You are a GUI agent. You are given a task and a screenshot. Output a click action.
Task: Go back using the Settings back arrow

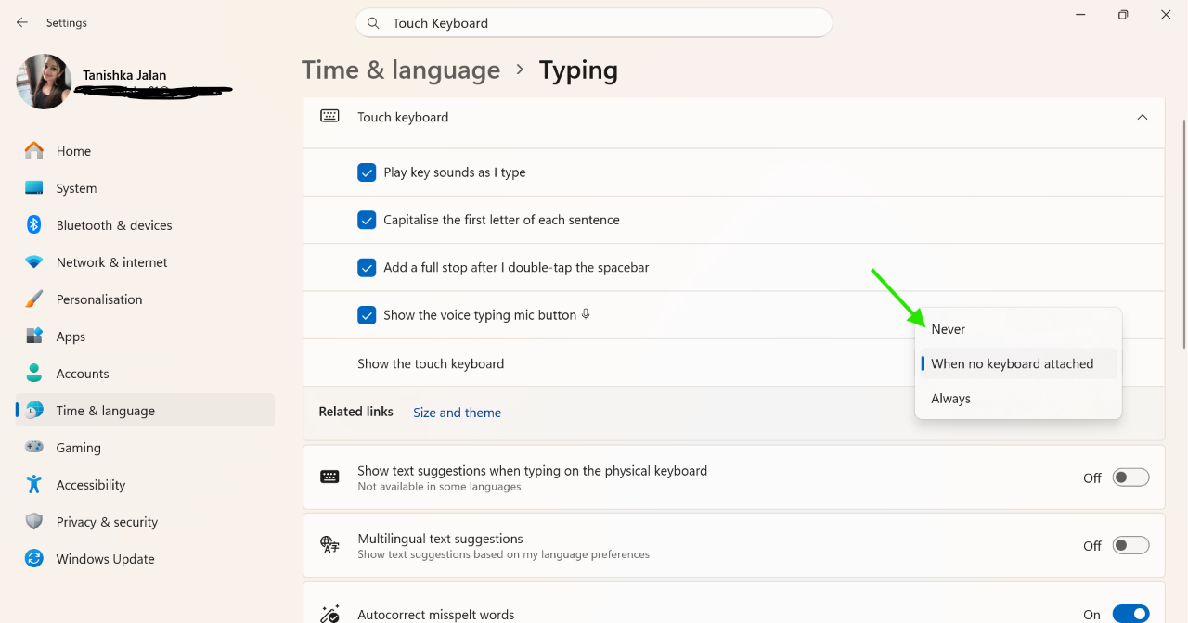[x=22, y=22]
